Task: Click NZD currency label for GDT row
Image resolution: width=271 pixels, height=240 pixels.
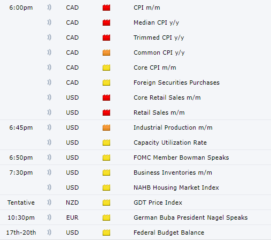Action: tap(72, 202)
